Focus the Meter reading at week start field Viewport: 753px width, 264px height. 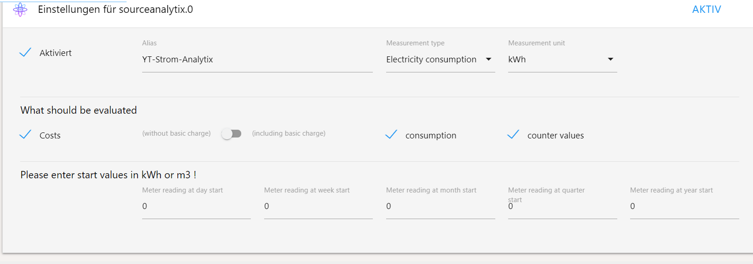(318, 206)
